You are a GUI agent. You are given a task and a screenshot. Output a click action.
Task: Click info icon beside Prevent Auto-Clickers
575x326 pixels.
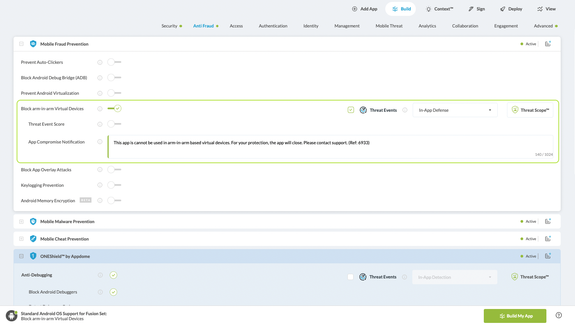click(100, 62)
